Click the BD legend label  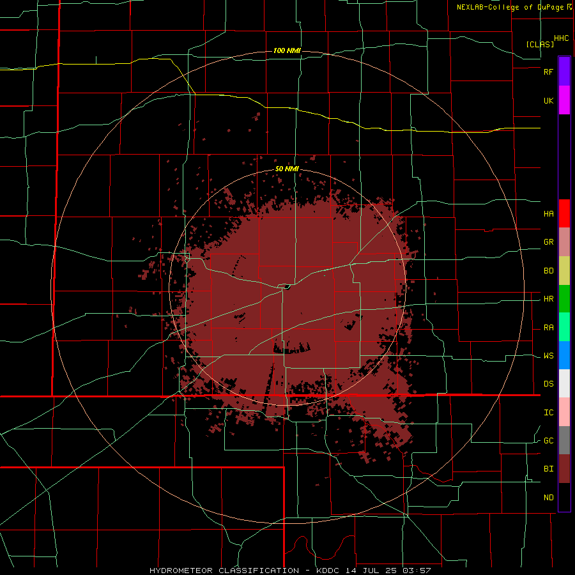click(548, 271)
